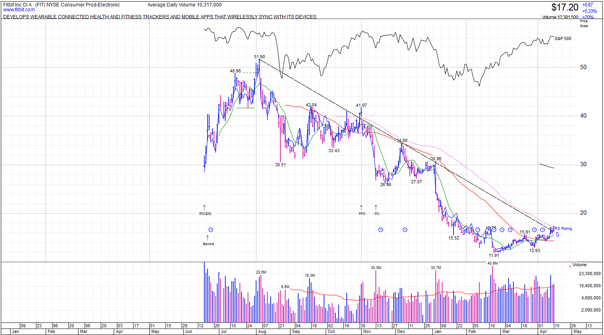Viewport: 604px width, 335px height.
Task: Click the 40.6M volume peak label
Action: pos(492,263)
